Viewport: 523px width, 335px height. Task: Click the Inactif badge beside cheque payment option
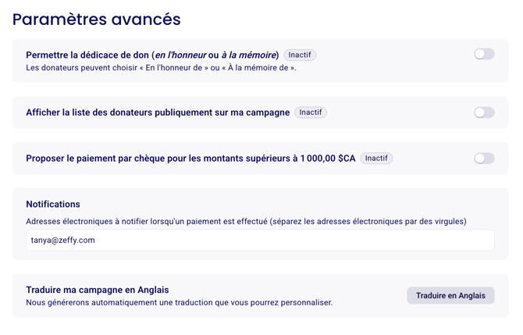(x=376, y=159)
